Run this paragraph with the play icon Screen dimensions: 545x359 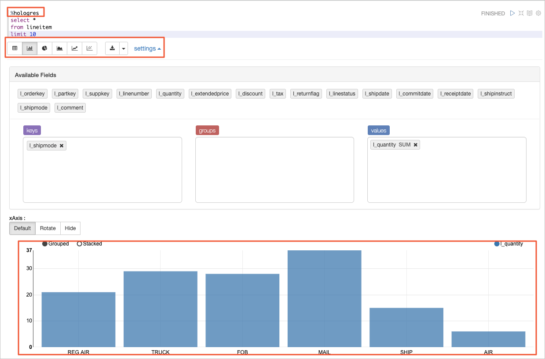click(512, 13)
